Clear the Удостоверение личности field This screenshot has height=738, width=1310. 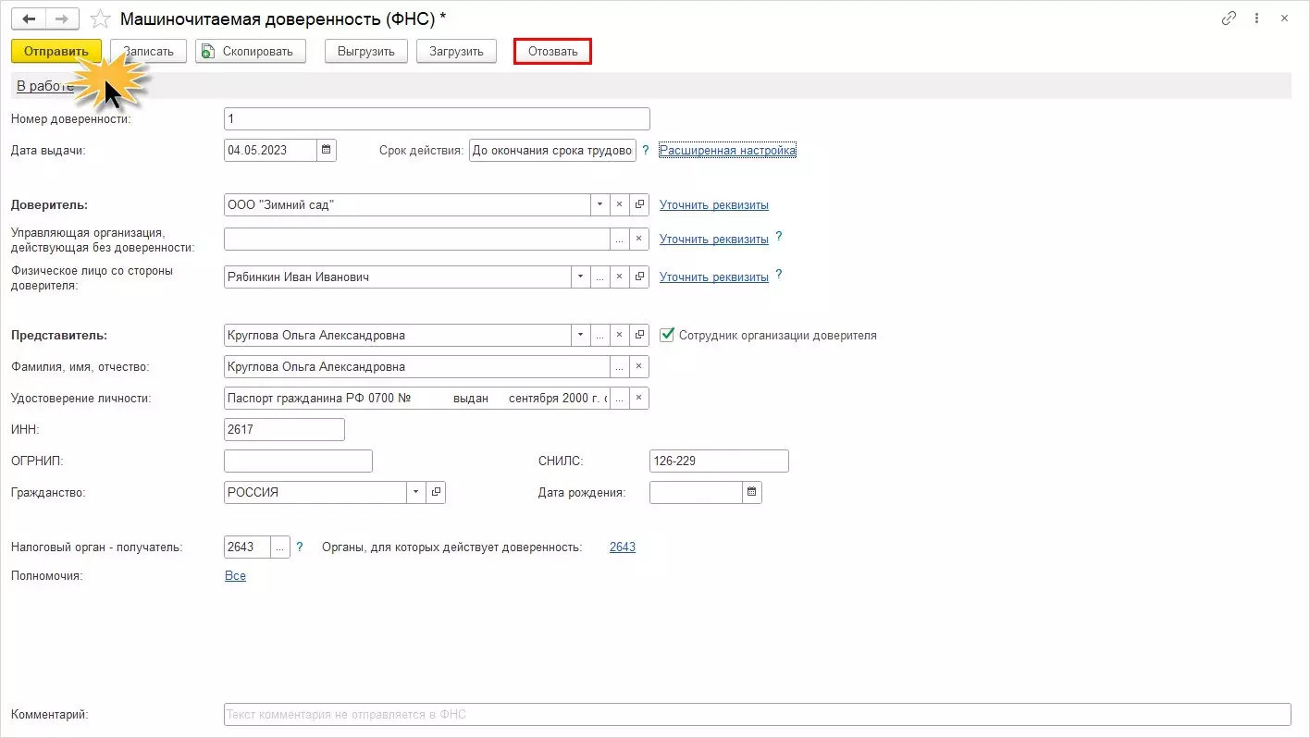click(x=639, y=398)
